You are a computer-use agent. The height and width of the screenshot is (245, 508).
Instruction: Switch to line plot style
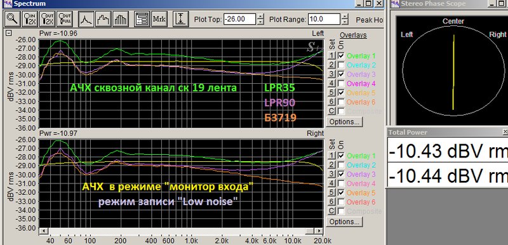click(87, 19)
